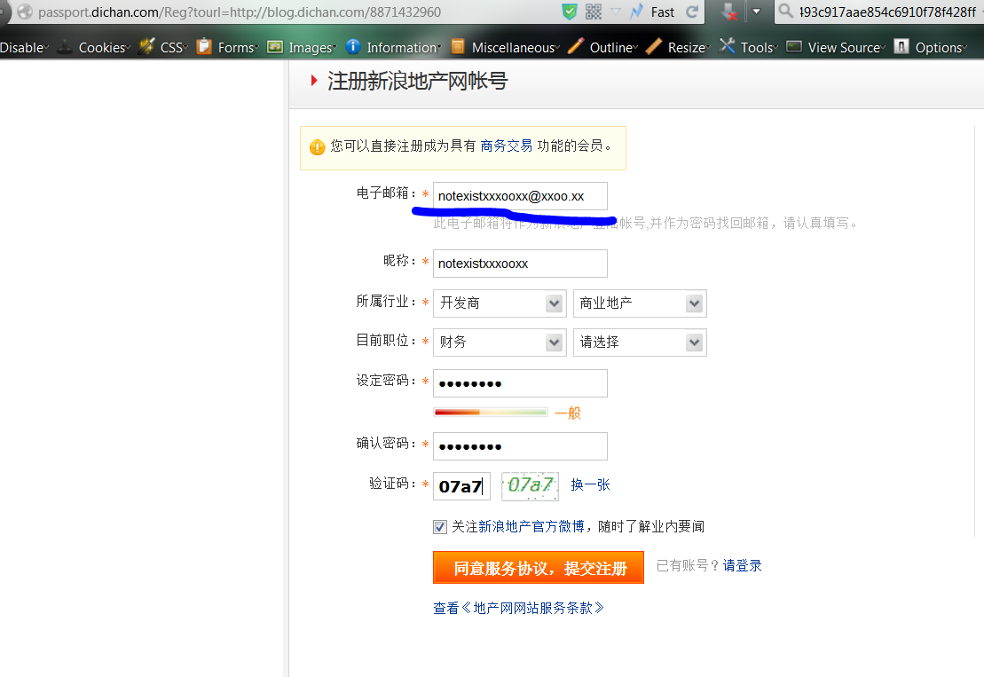Open the 商务交易 link
The width and height of the screenshot is (984, 677).
pyautogui.click(x=507, y=146)
